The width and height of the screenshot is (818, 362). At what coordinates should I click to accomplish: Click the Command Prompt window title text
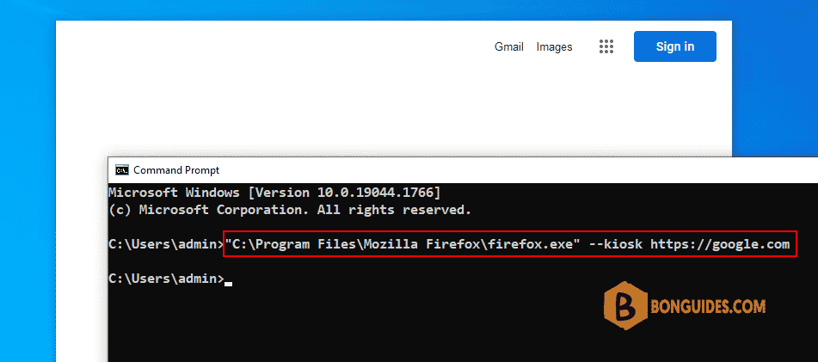pos(176,170)
